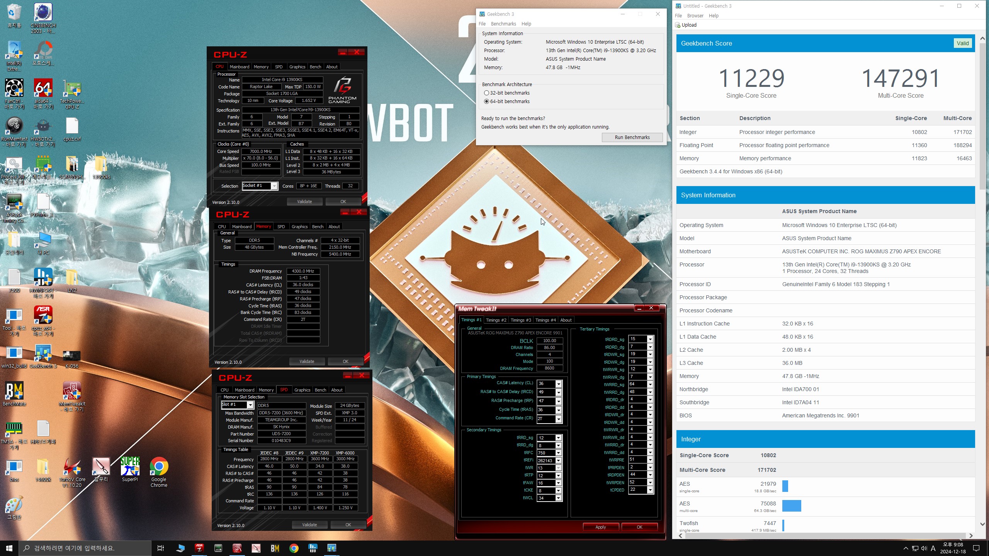The image size is (989, 556).
Task: Open the FanCtrl desktop shortcut
Action: tap(14, 94)
